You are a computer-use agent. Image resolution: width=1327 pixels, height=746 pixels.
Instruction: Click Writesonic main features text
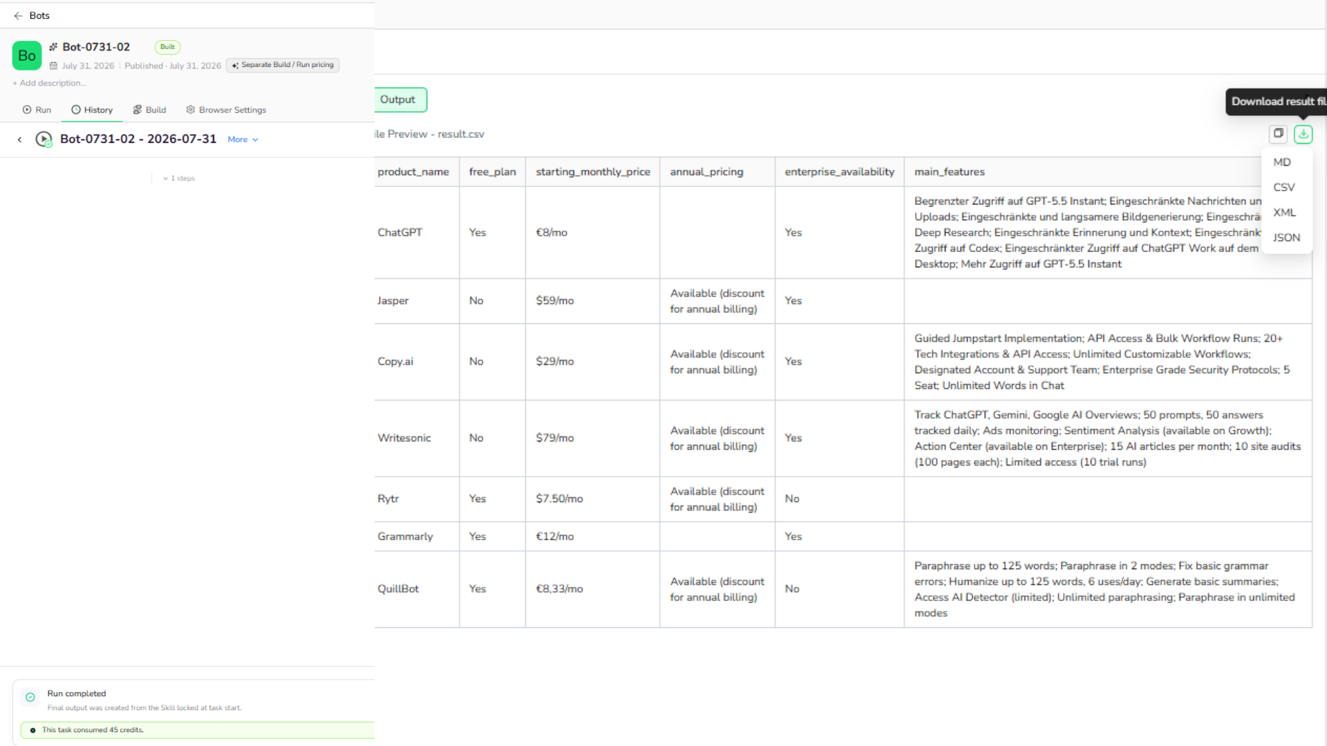point(1108,439)
